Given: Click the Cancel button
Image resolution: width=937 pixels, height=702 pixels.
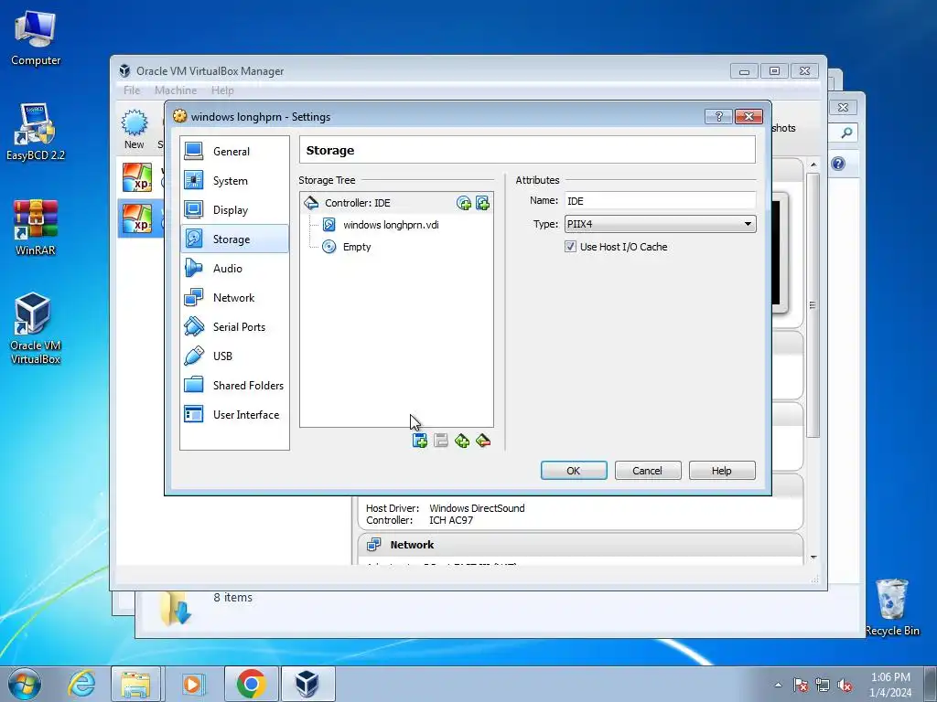Looking at the screenshot, I should tap(647, 471).
